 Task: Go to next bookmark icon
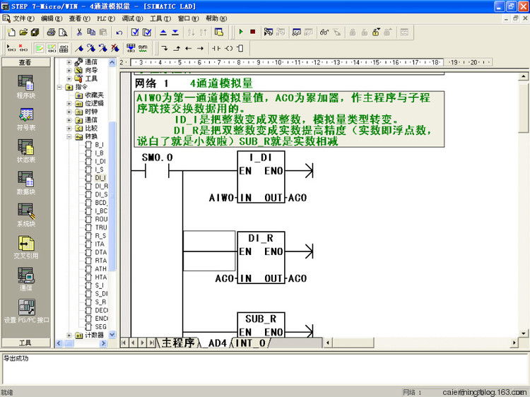pos(91,48)
